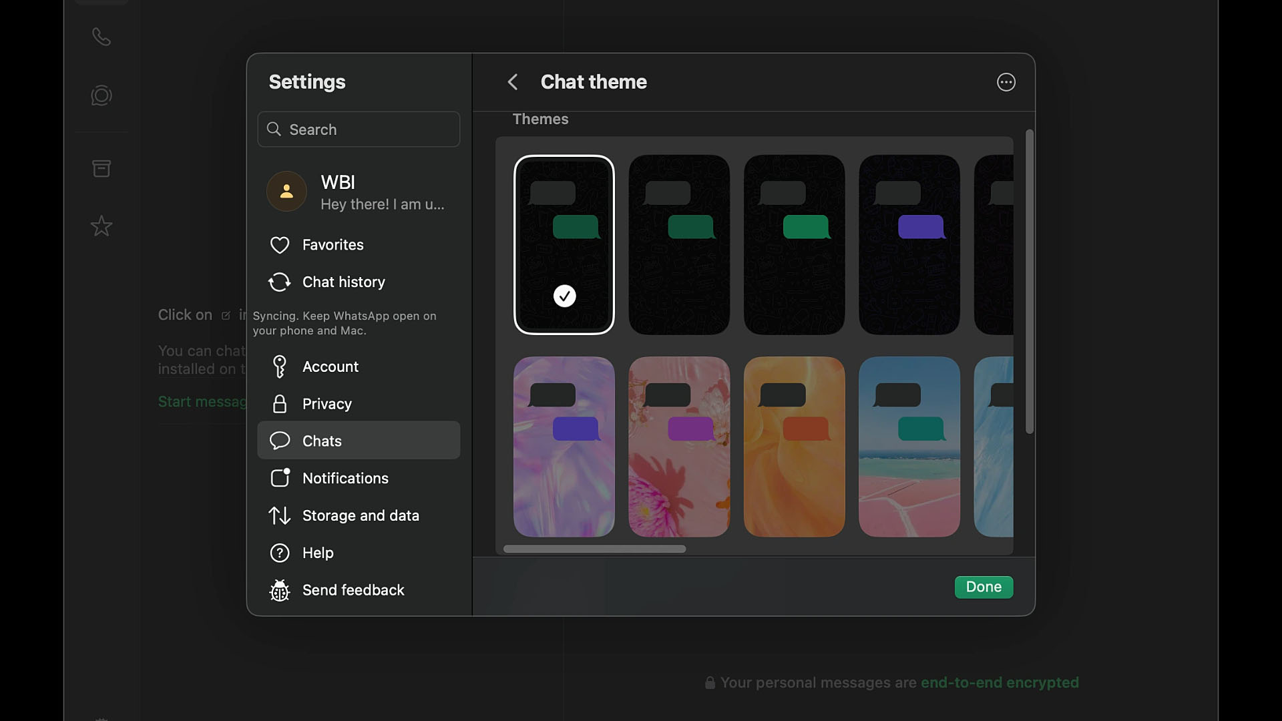Open the Calls phone icon in sidebar
1282x721 pixels.
[101, 37]
